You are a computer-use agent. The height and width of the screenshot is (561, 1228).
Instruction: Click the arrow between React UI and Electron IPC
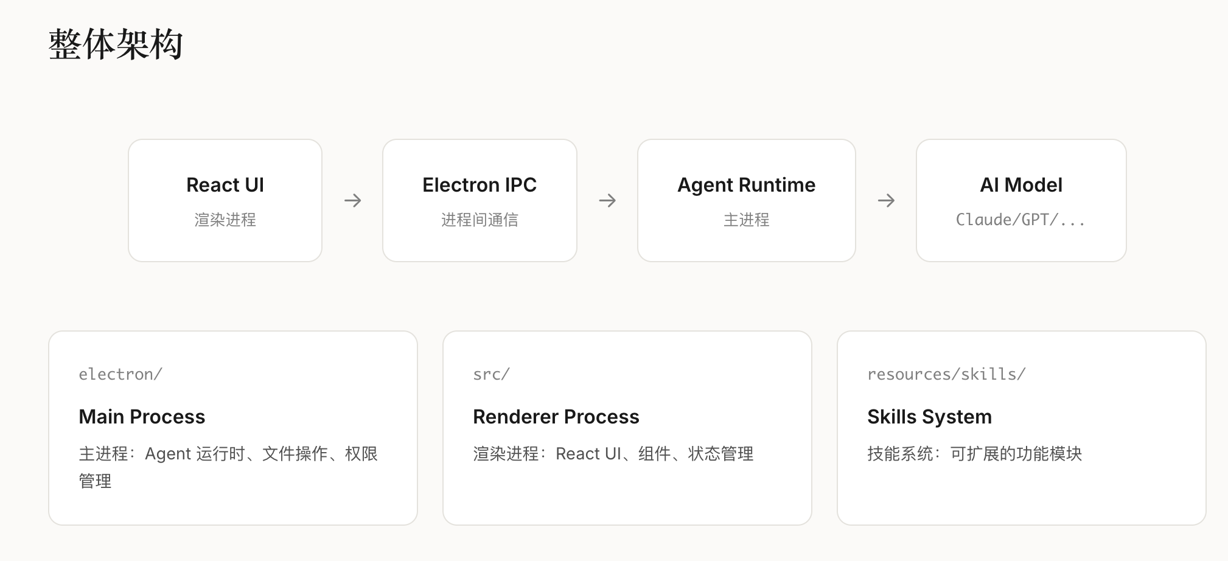coord(352,201)
